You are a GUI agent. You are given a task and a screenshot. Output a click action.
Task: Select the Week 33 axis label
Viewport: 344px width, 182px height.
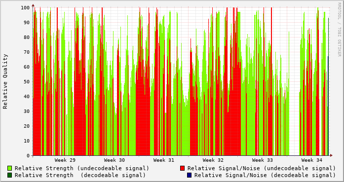263,160
